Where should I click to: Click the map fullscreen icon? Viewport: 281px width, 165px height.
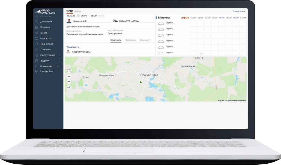(x=69, y=71)
